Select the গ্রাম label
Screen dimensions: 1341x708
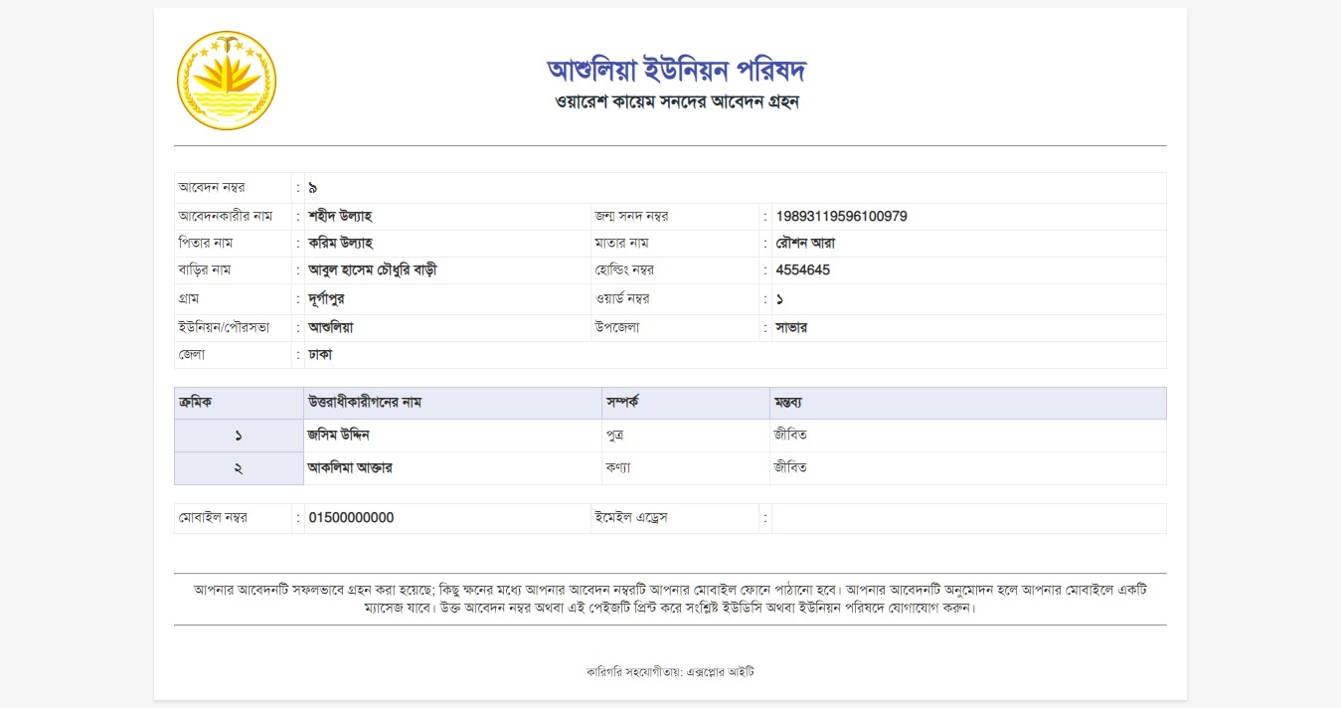[x=190, y=298]
